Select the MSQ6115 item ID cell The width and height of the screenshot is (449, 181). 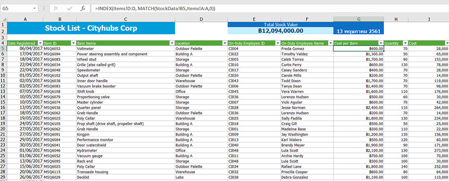point(60,172)
